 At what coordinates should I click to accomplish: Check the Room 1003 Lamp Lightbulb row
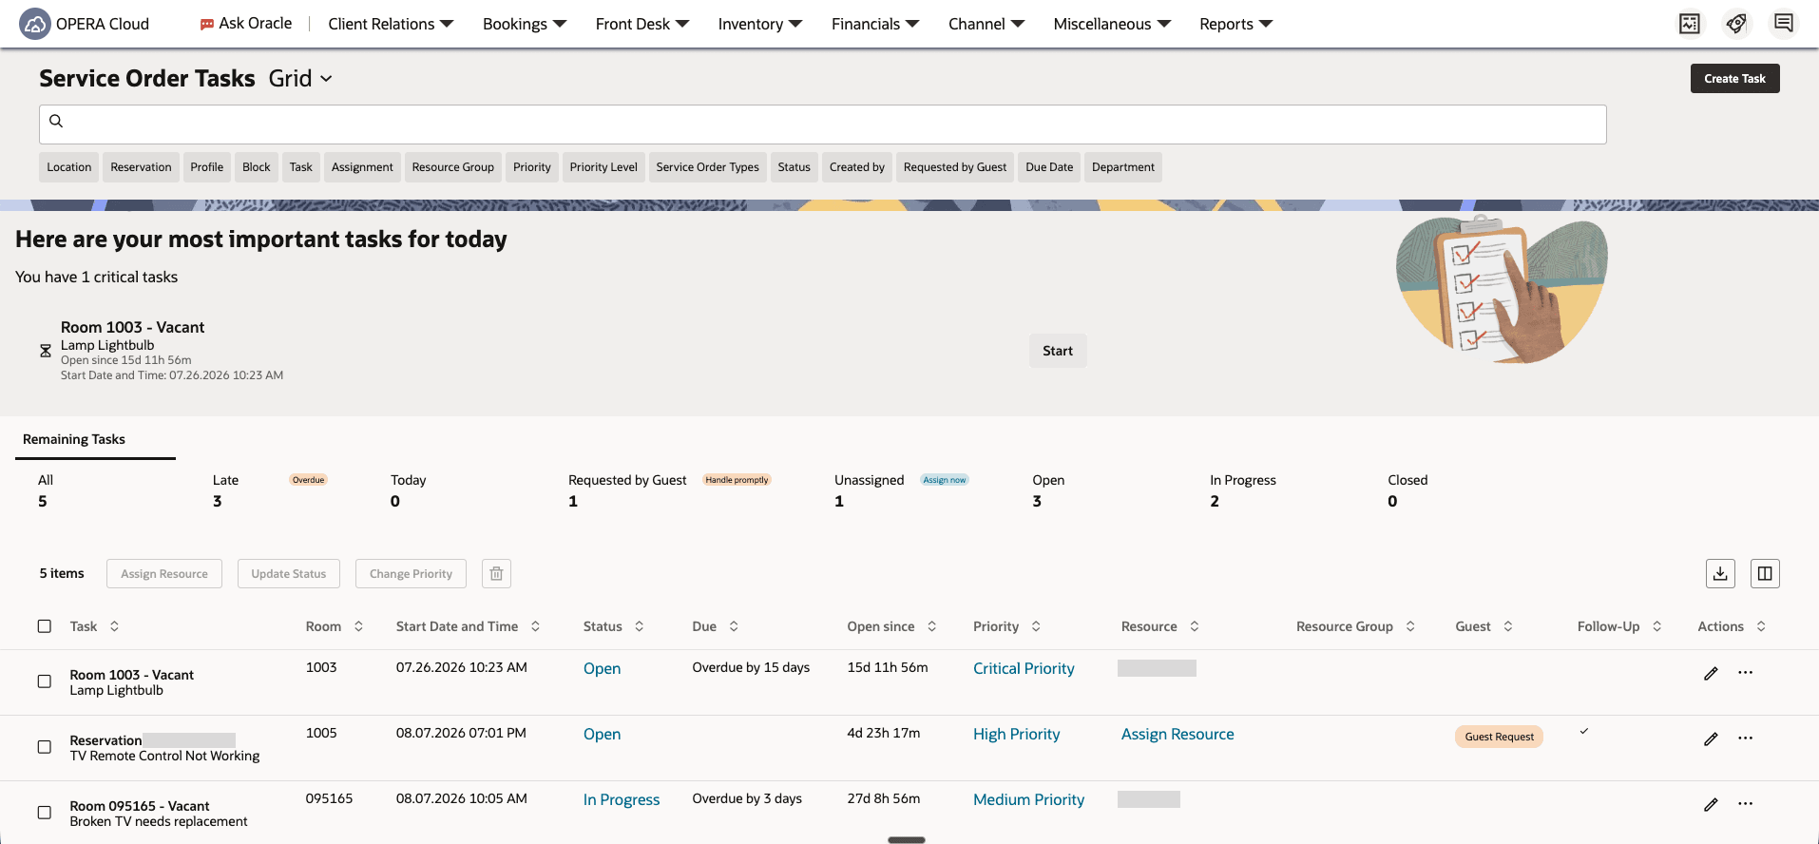click(x=45, y=681)
